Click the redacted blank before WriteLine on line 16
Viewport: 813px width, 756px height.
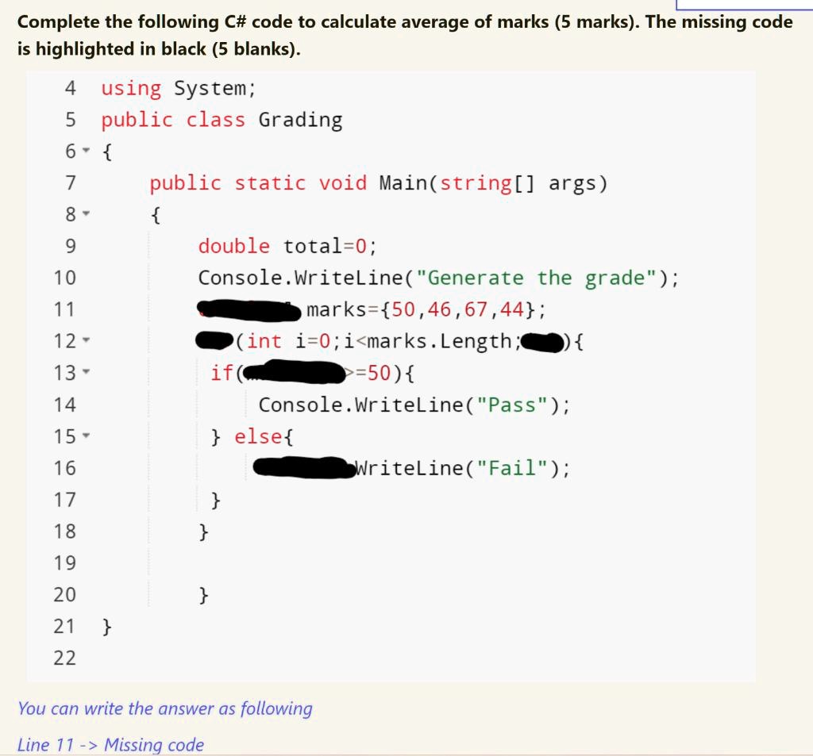(303, 467)
